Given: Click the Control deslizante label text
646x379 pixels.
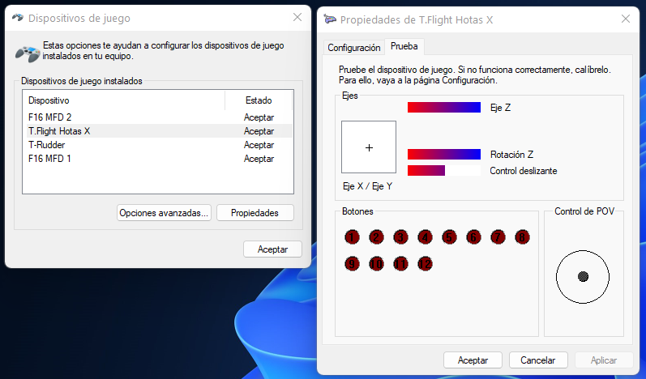Looking at the screenshot, I should [524, 170].
